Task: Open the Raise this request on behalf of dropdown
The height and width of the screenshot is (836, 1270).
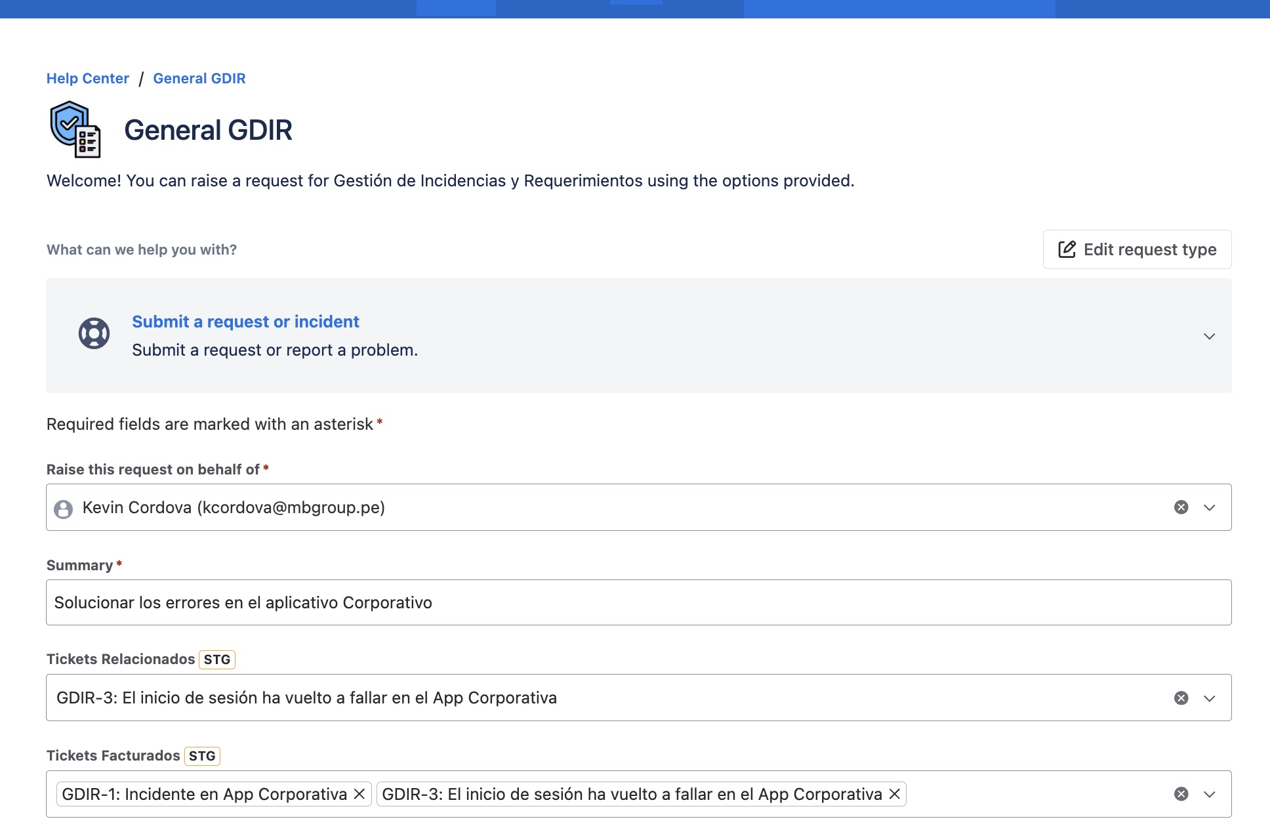Action: point(1209,507)
